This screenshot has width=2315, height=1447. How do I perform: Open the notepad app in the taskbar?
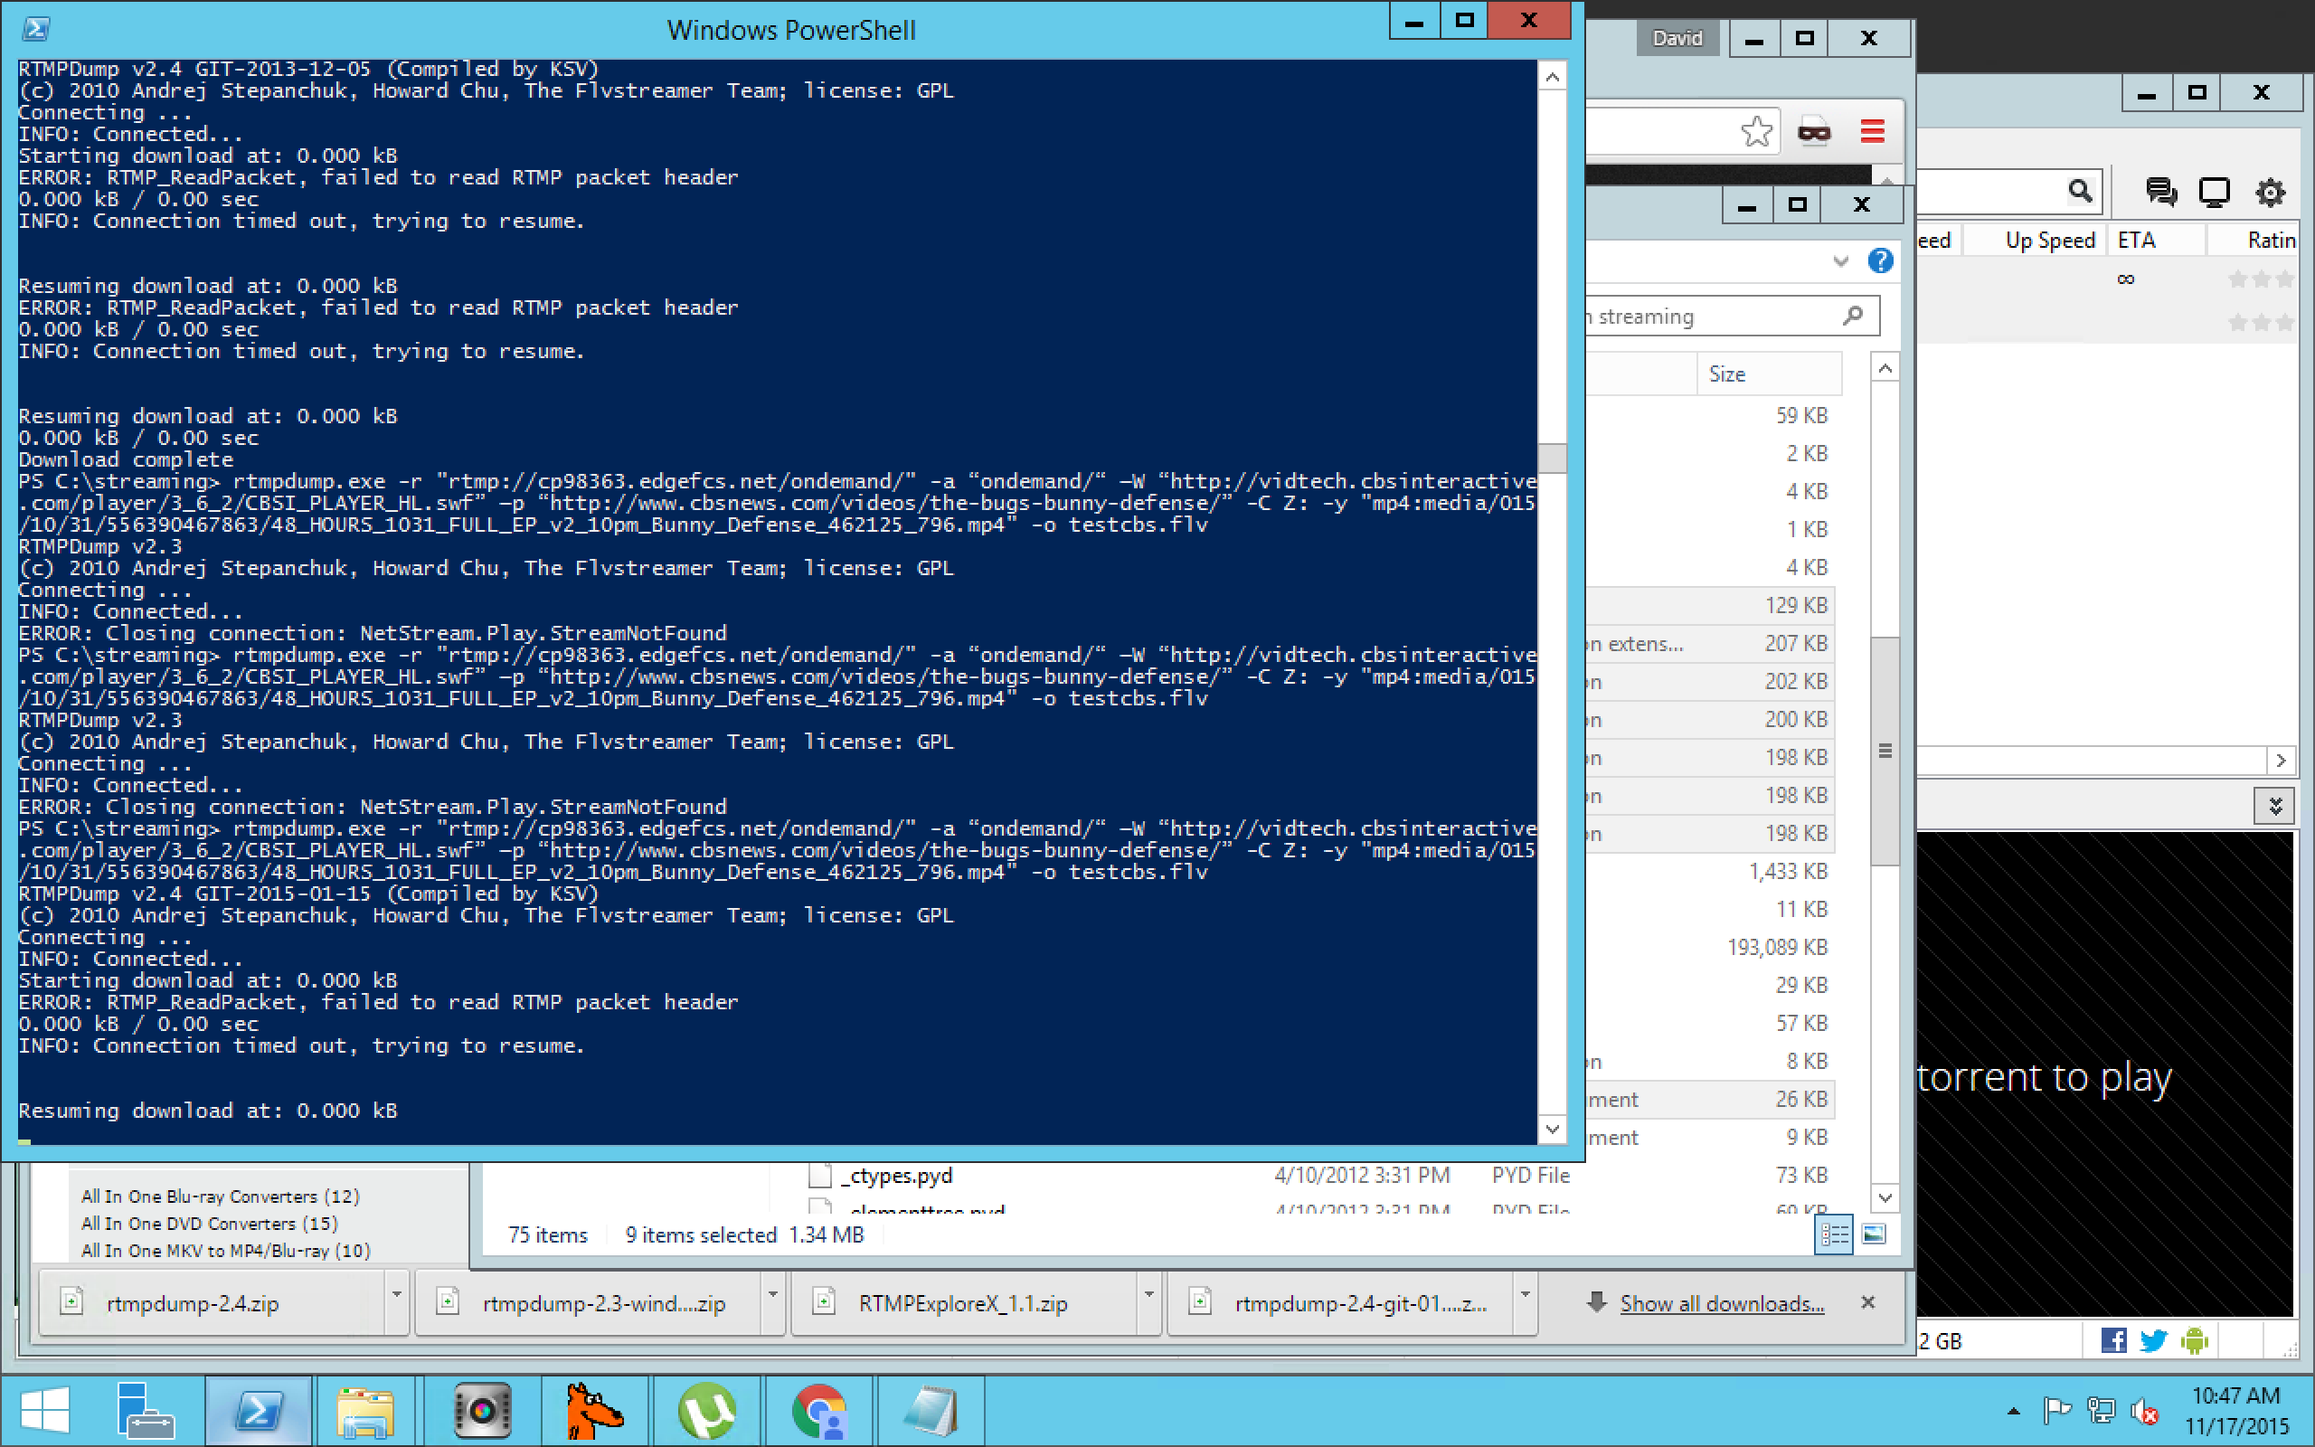coord(931,1411)
